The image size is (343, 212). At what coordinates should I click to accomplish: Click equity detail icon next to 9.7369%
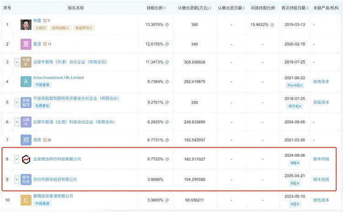tap(167, 81)
